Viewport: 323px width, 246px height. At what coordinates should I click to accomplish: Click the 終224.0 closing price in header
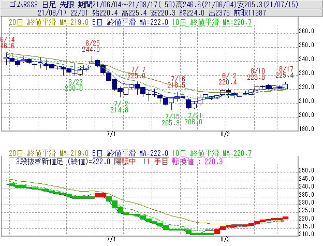tap(192, 13)
